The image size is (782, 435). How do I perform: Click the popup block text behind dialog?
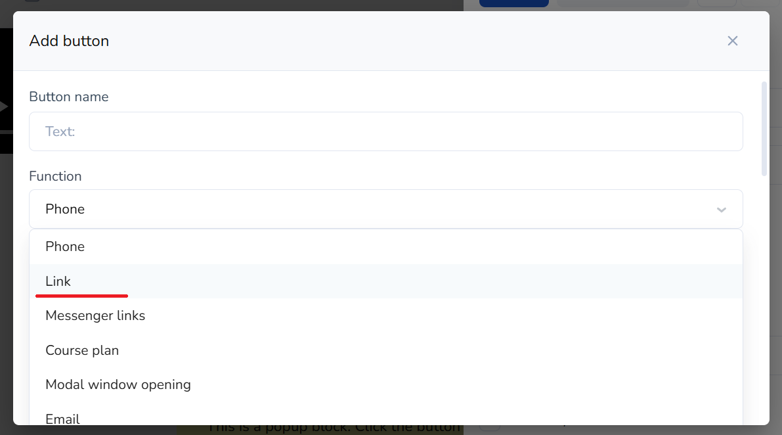[333, 428]
